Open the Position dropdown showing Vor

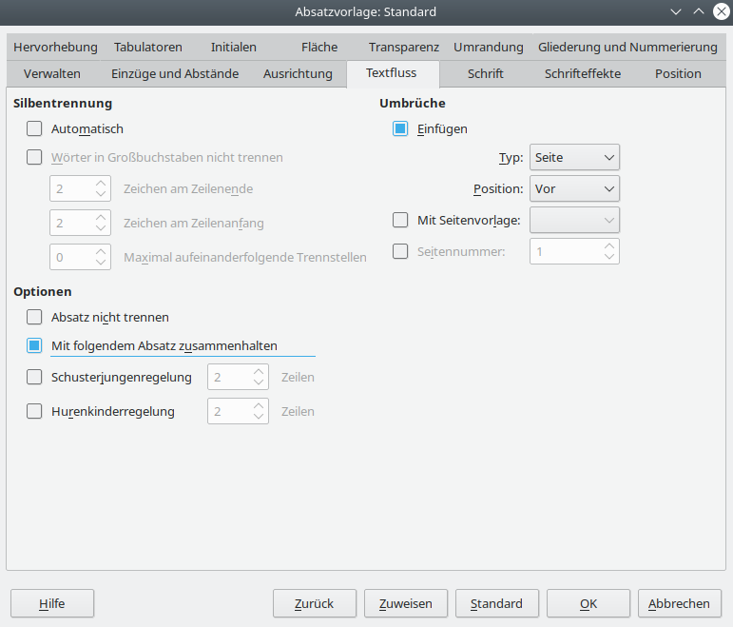click(x=574, y=188)
